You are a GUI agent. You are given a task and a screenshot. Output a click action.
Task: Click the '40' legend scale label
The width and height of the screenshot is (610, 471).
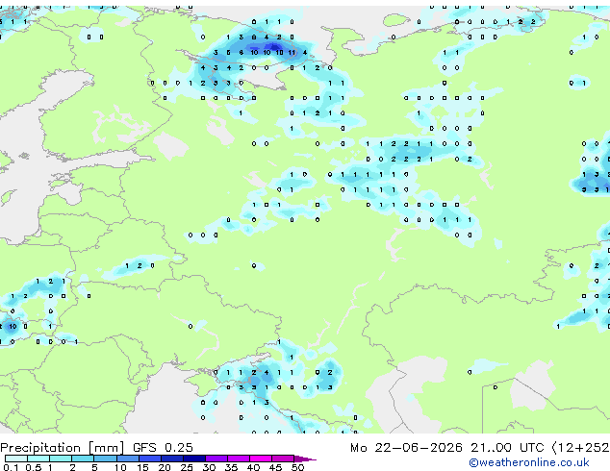[x=253, y=467]
